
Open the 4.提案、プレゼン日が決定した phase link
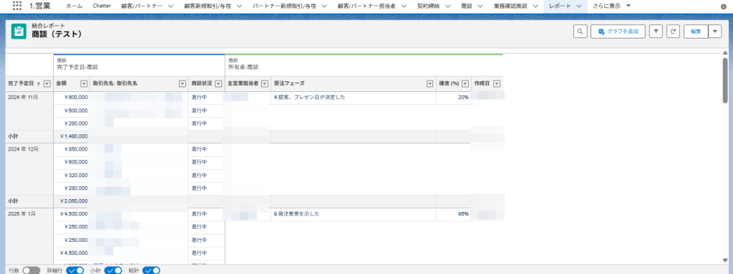(309, 97)
